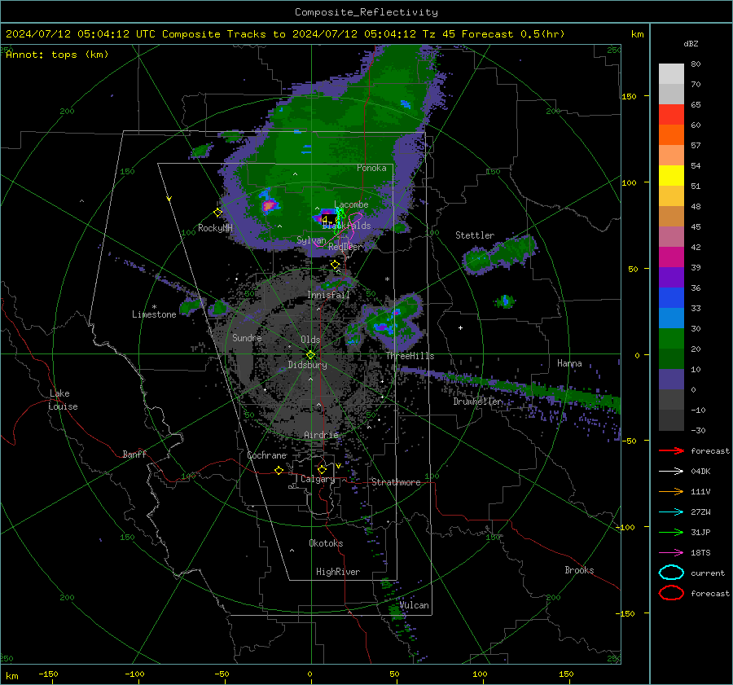This screenshot has width=733, height=685.
Task: Click the 'forecast' label beside red arrow
Action: [x=710, y=450]
